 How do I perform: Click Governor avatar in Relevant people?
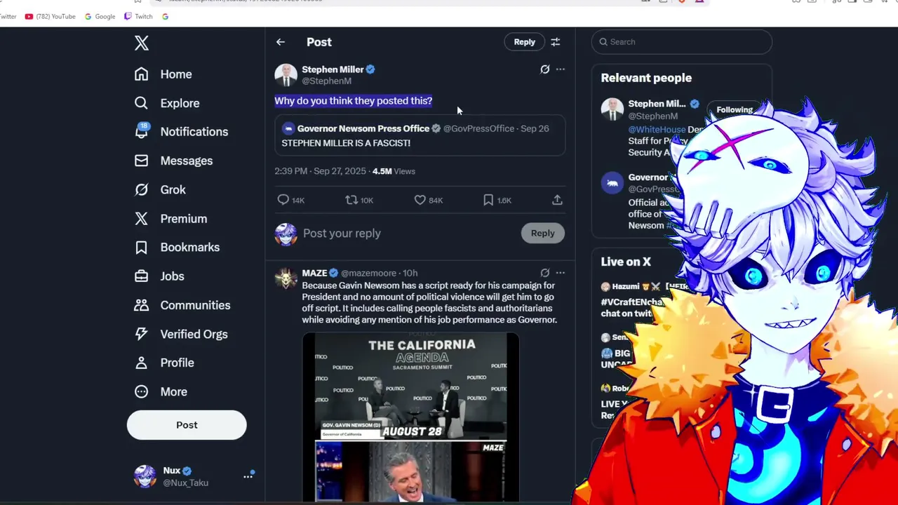(x=612, y=183)
